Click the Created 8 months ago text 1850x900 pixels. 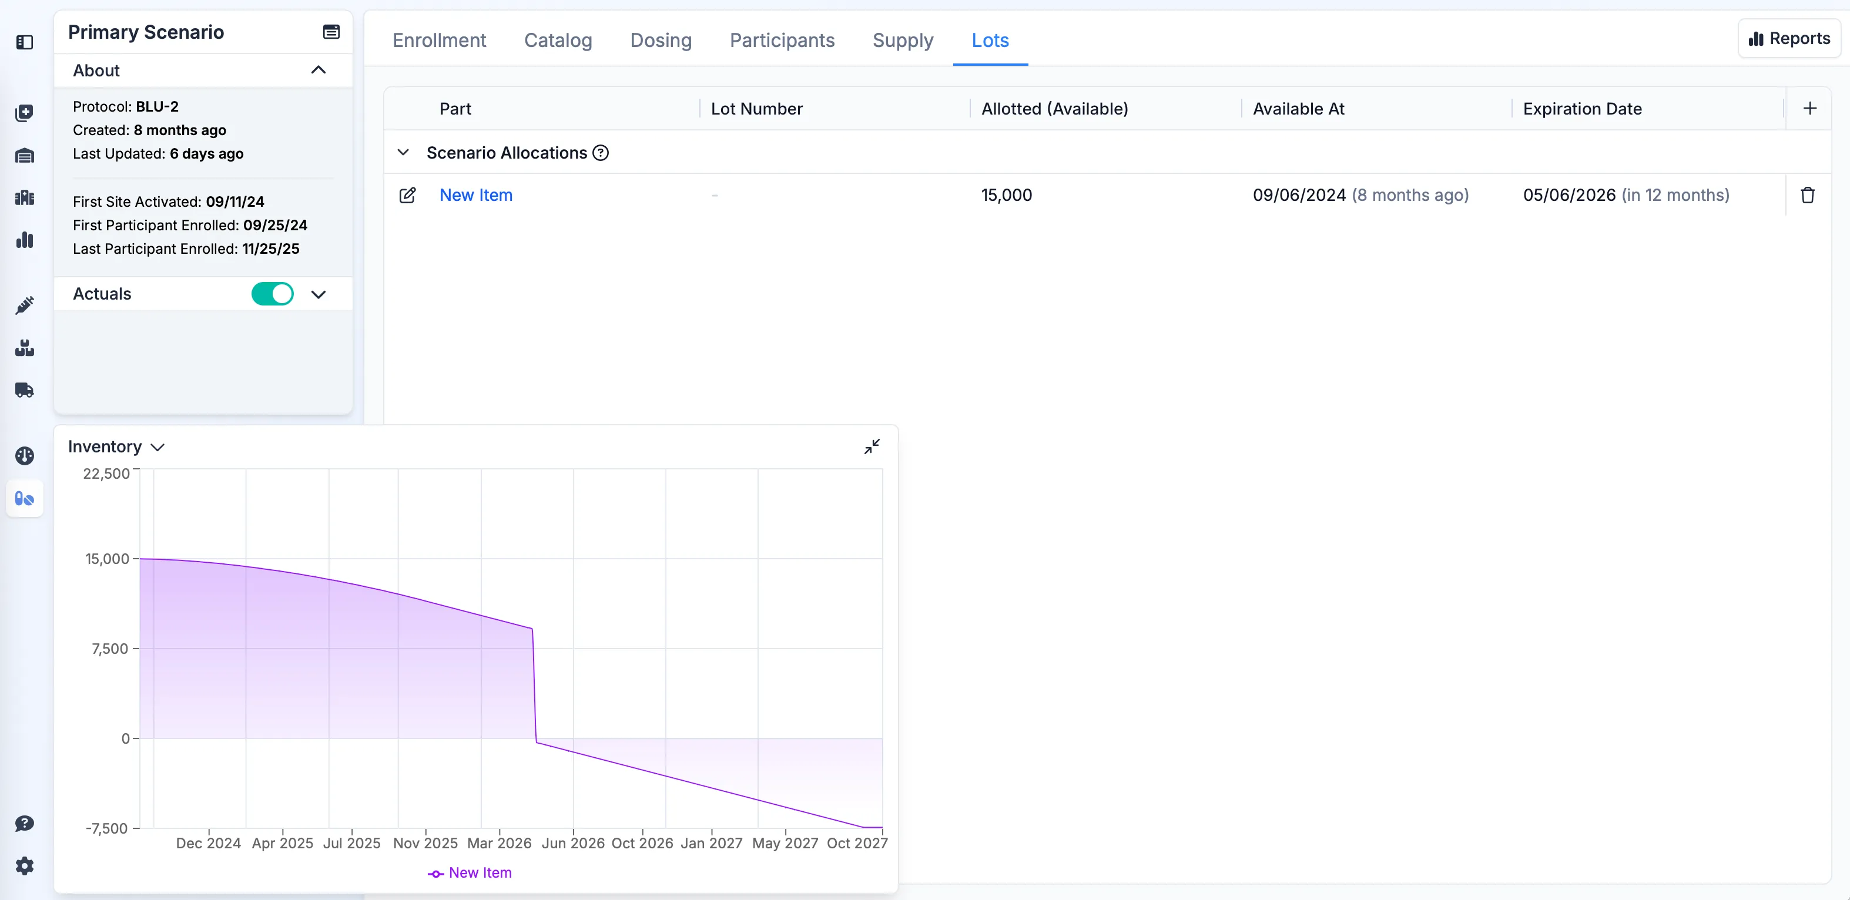click(x=149, y=130)
